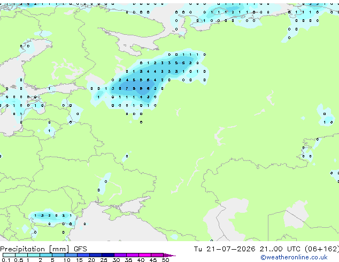Click the "GFS" model label

[x=80, y=249]
